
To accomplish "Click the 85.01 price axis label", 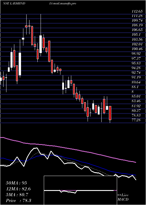I will (x=136, y=96).
